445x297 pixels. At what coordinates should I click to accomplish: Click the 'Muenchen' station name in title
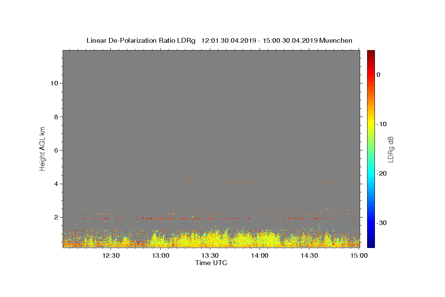[336, 40]
